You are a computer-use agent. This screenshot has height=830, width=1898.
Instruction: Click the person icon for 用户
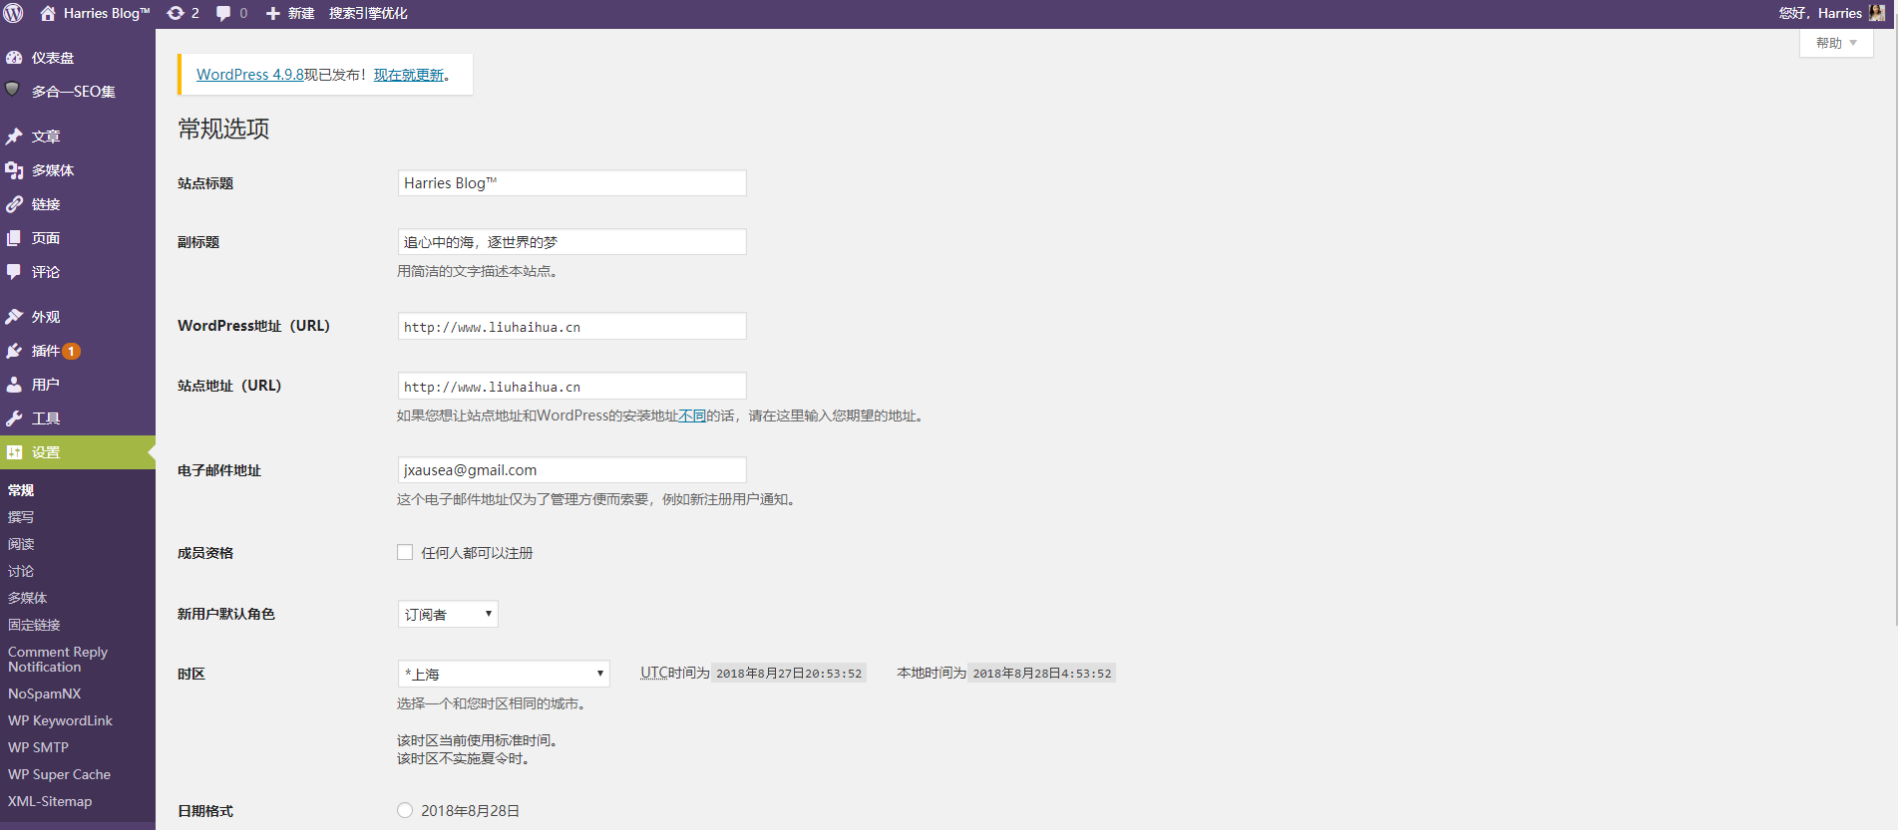(x=14, y=385)
